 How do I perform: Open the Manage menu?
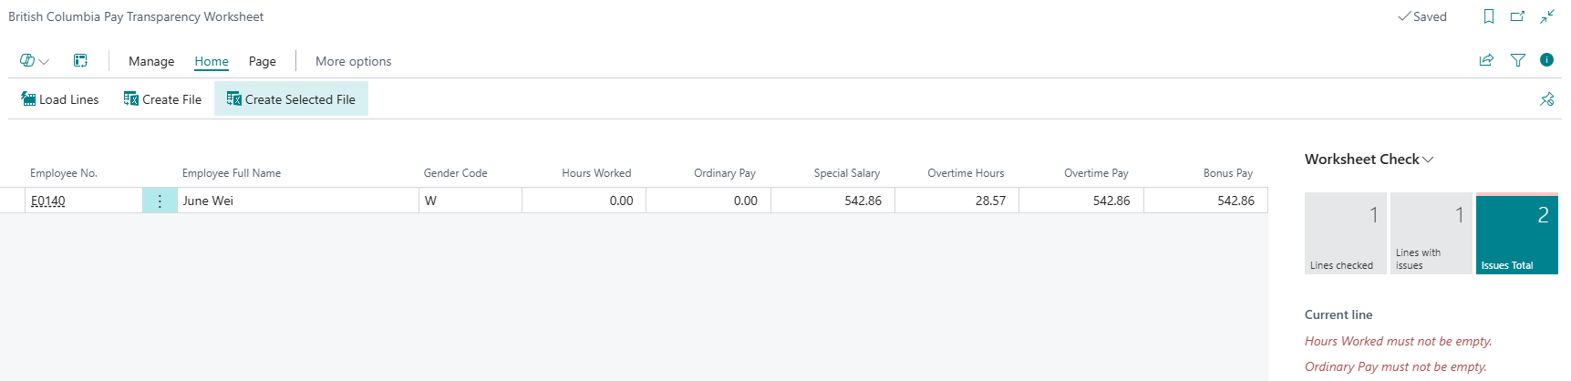point(151,61)
